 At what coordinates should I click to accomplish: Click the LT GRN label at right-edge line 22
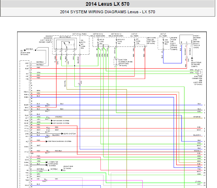coord(198,182)
